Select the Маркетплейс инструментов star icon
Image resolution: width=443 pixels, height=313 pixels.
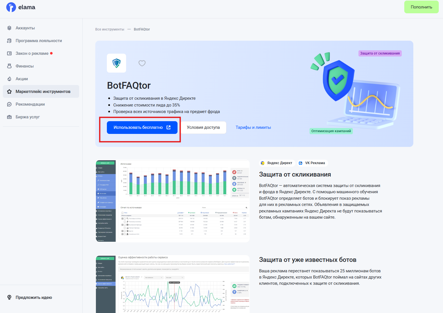pos(9,91)
